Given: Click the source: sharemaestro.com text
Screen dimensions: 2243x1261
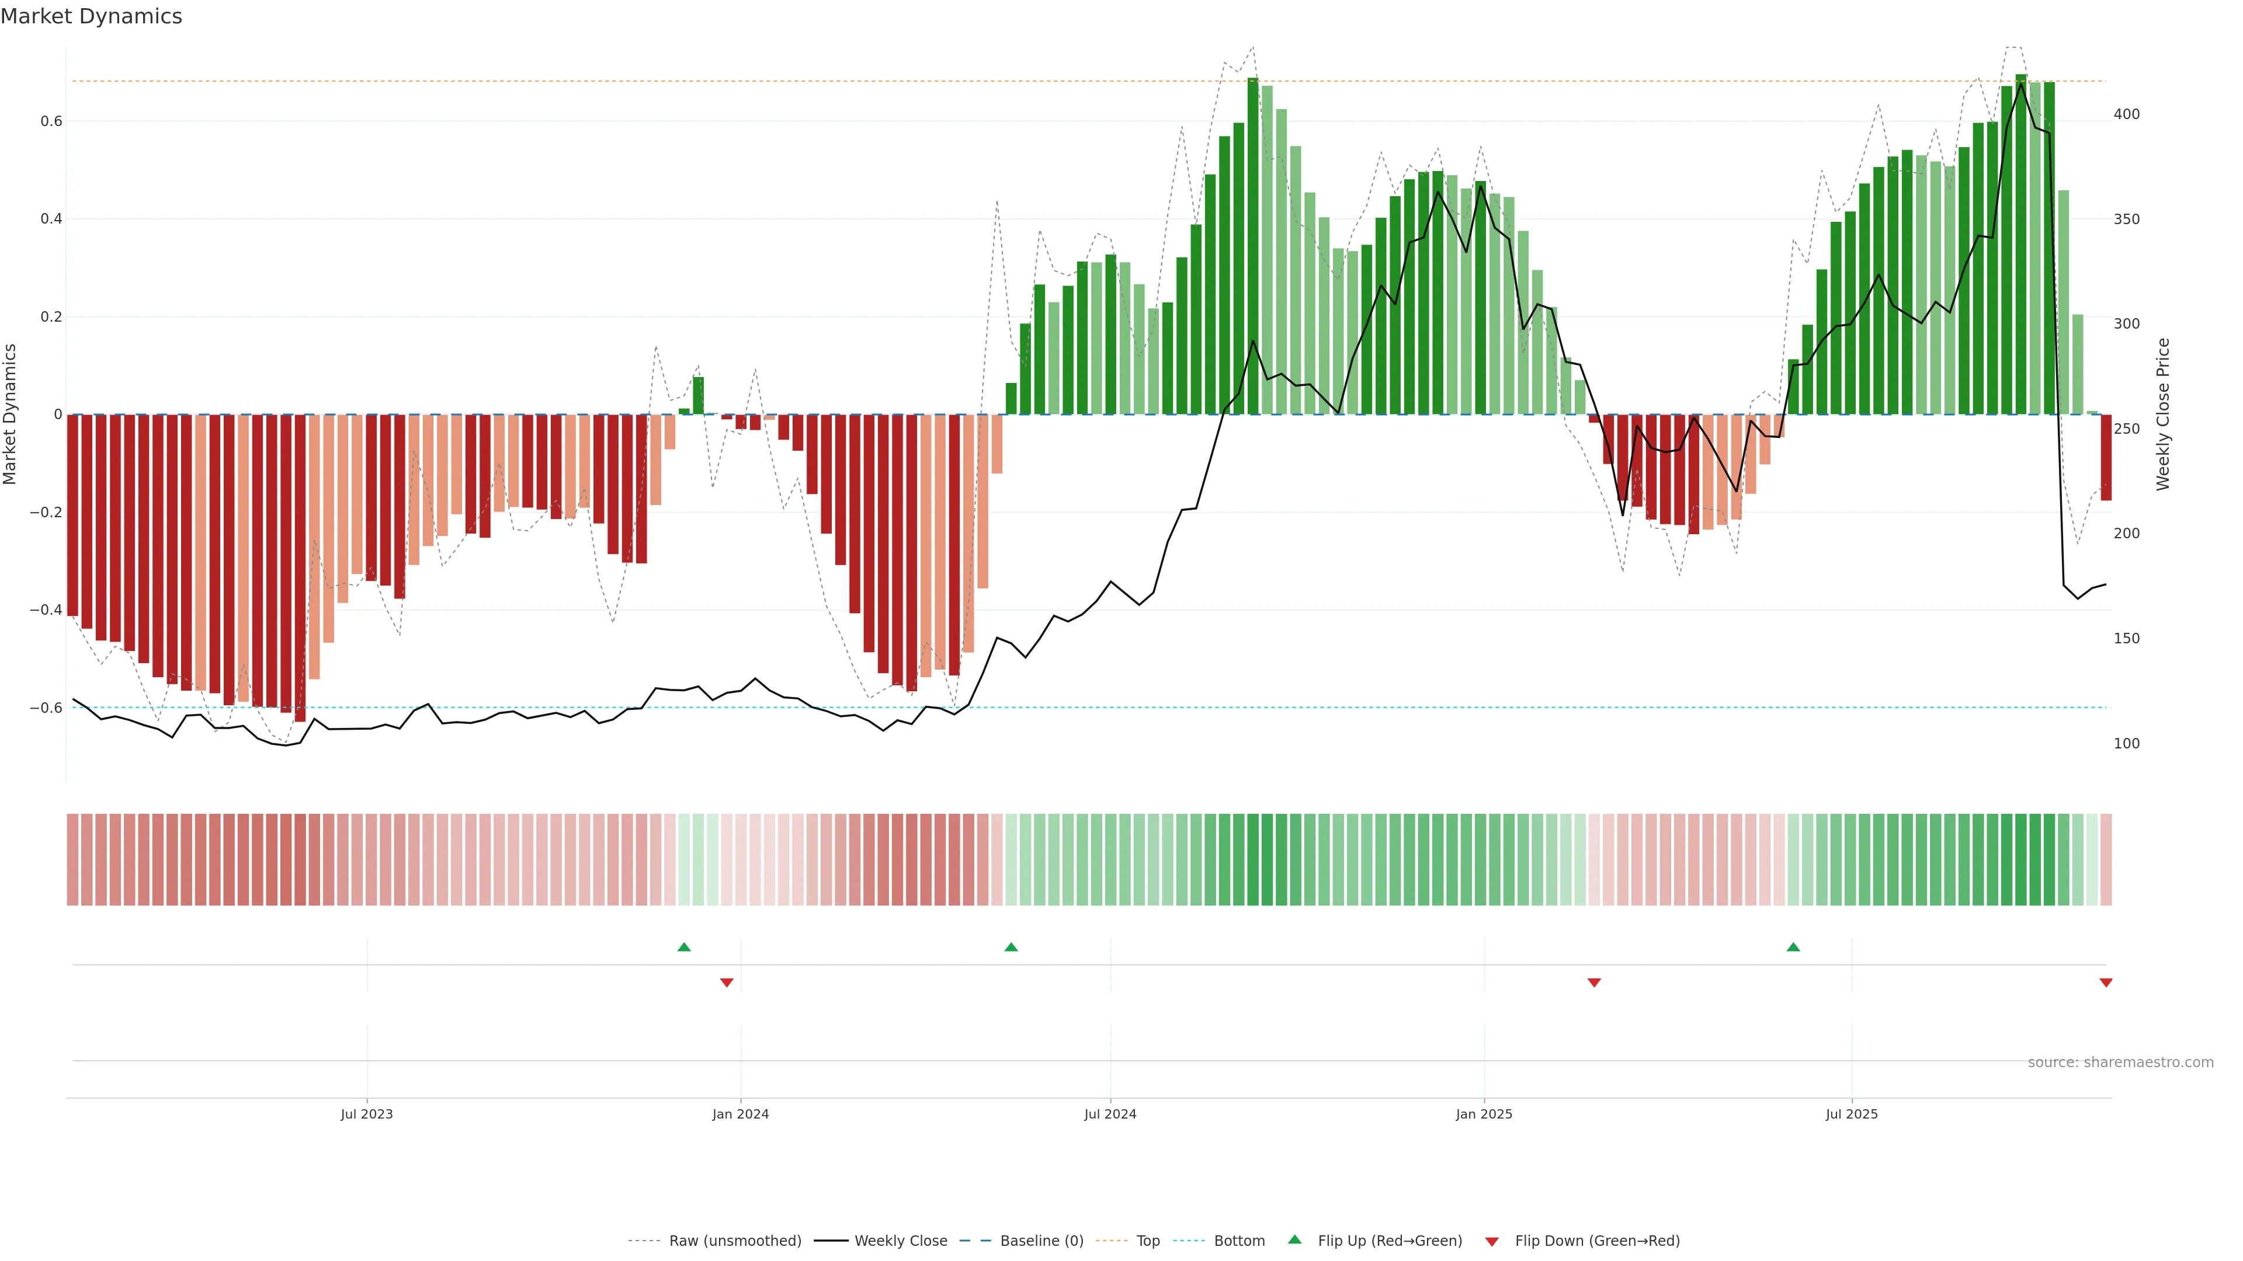Looking at the screenshot, I should point(2120,1062).
